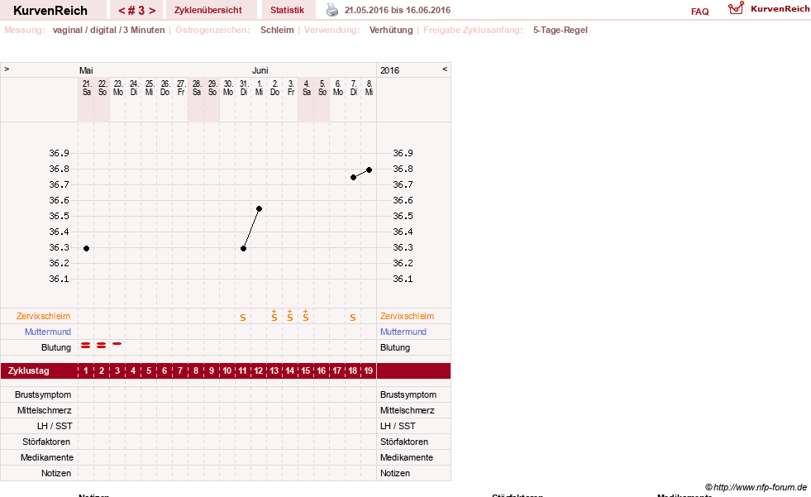
Task: Click the '28. Sa' date header
Action: pos(197,88)
